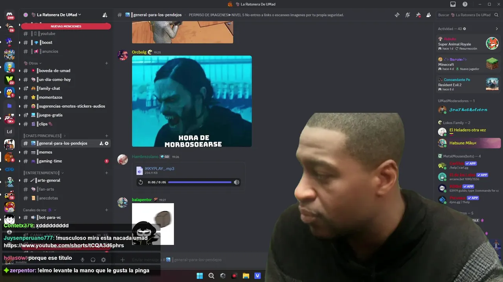Screen dimensions: 503x282
Task: Open the Ld server icon
Action: tap(9, 131)
